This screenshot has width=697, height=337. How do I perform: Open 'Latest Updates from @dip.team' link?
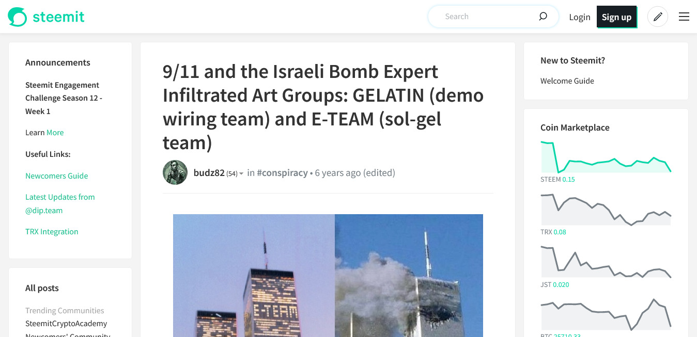tap(60, 204)
